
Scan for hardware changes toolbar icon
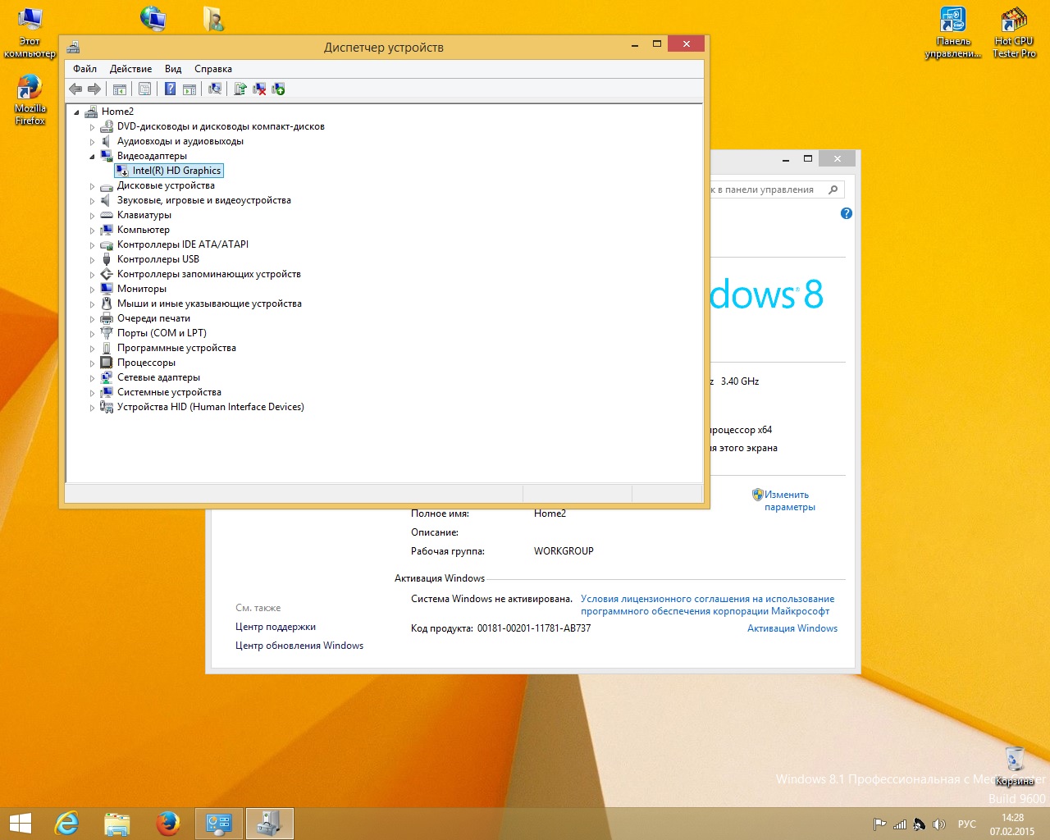215,89
